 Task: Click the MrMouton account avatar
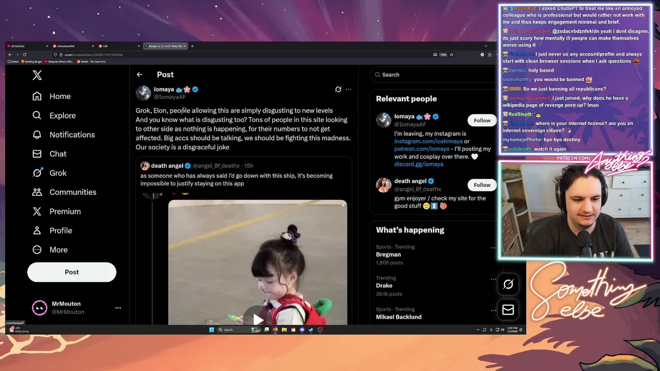[40, 308]
